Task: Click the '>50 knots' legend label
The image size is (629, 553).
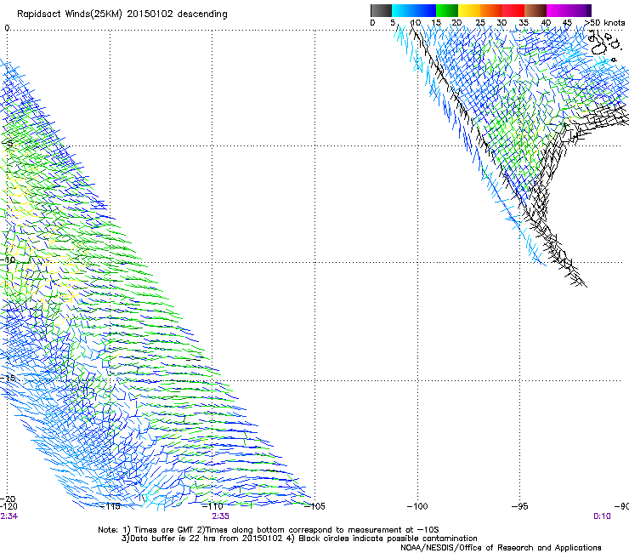Action: coord(605,23)
